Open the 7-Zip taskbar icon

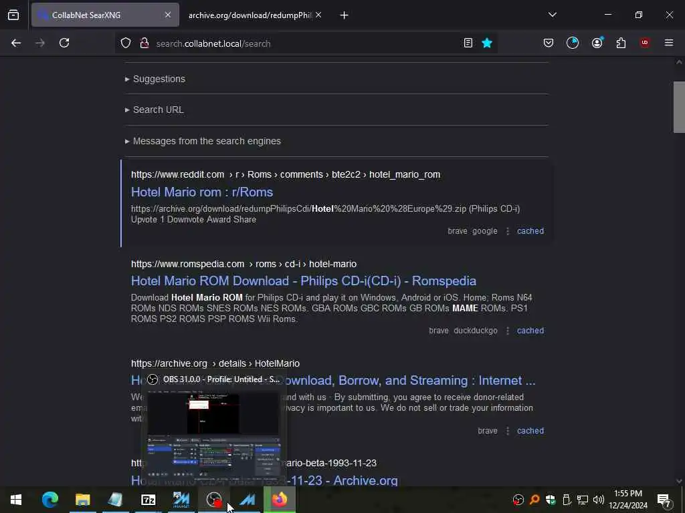[x=148, y=500]
